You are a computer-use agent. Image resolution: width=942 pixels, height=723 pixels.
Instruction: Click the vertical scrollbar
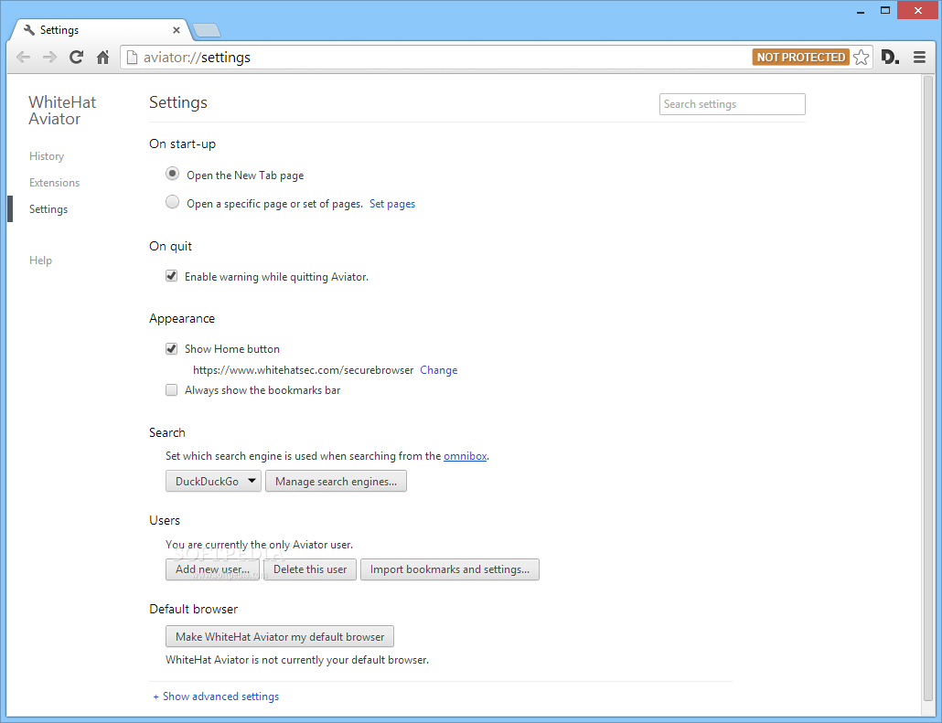click(929, 388)
